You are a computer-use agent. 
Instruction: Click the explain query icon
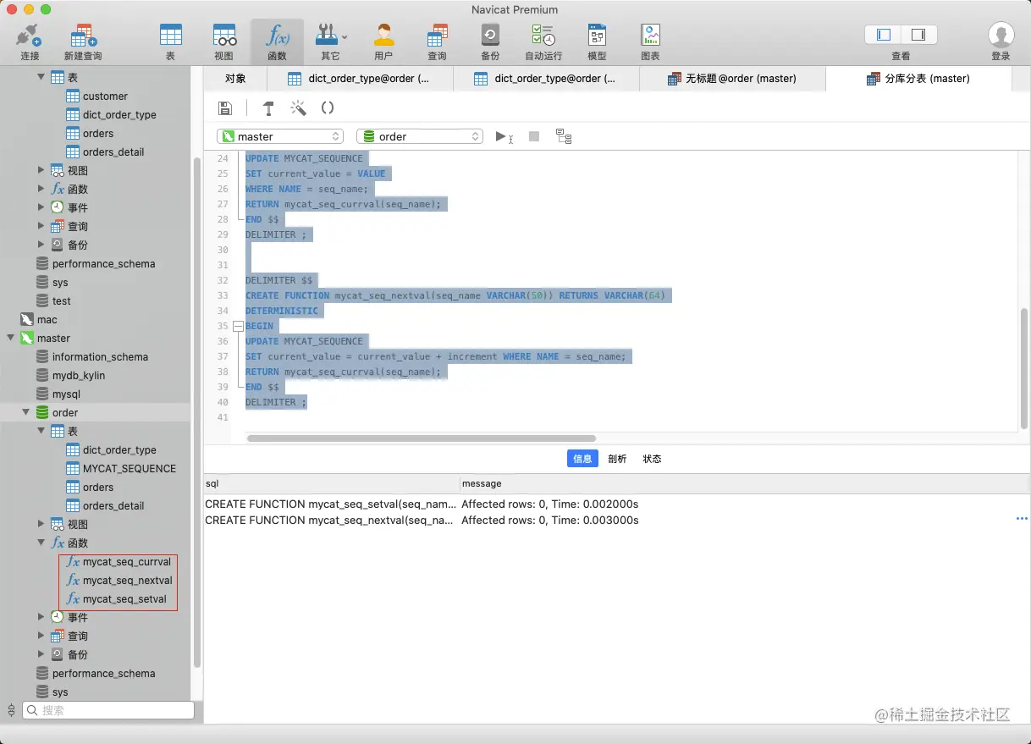coord(564,136)
